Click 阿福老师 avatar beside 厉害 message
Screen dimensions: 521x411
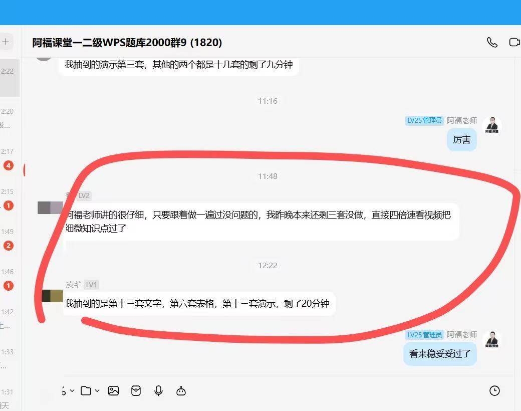click(x=492, y=125)
